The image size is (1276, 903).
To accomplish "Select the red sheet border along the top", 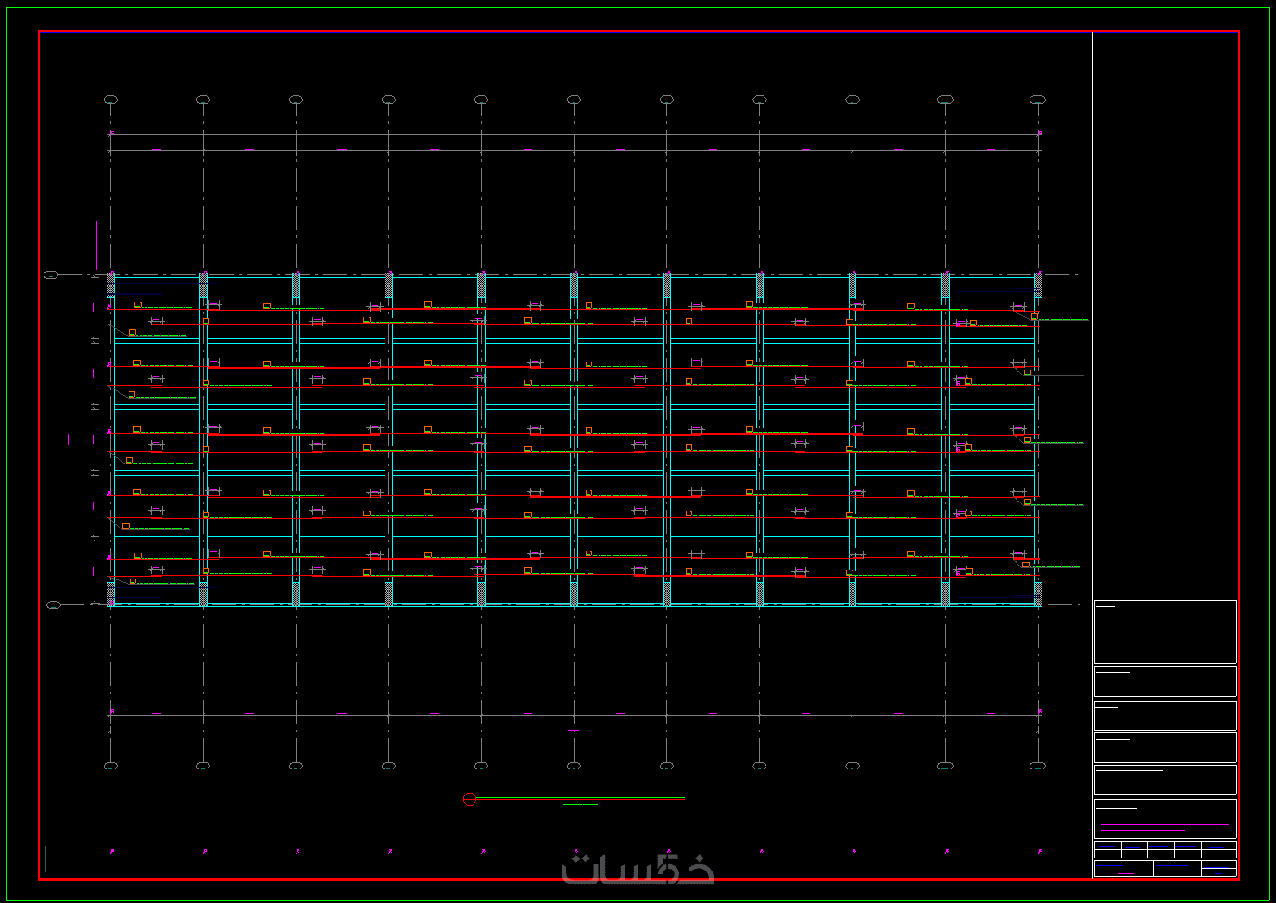I will (x=638, y=32).
